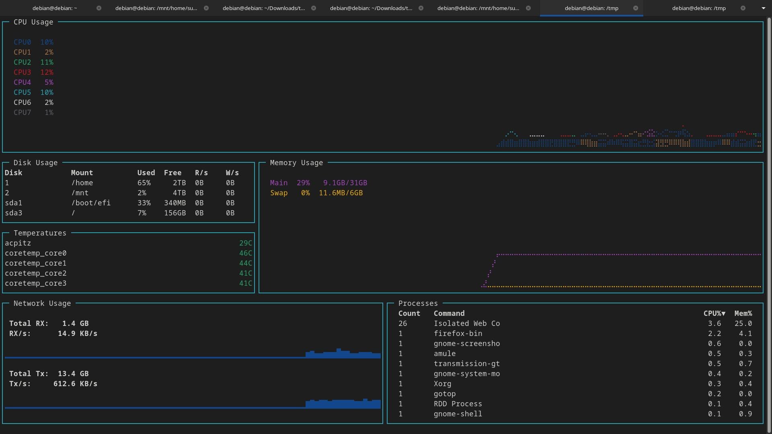Click the Tx/s network graph bars
Image resolution: width=772 pixels, height=434 pixels.
point(343,403)
